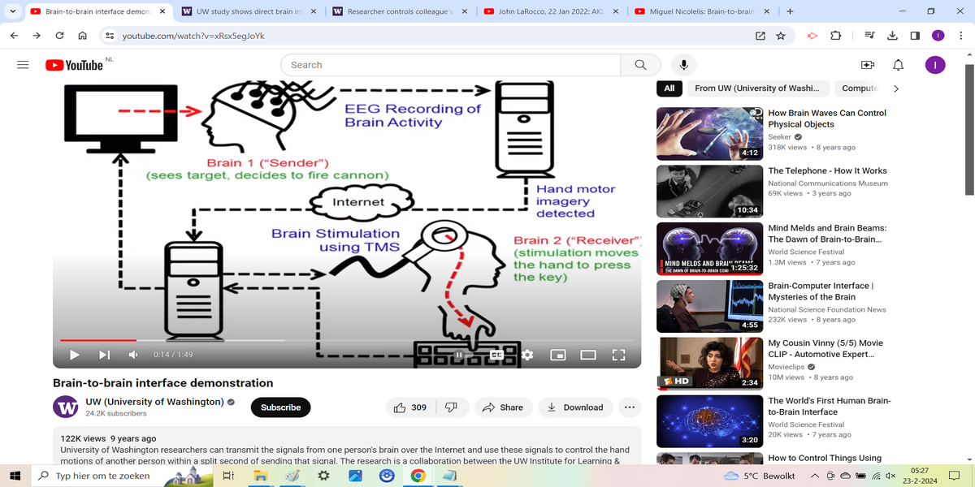Viewport: 975px width, 487px height.
Task: Open browser extensions puzzle icon
Action: (836, 36)
